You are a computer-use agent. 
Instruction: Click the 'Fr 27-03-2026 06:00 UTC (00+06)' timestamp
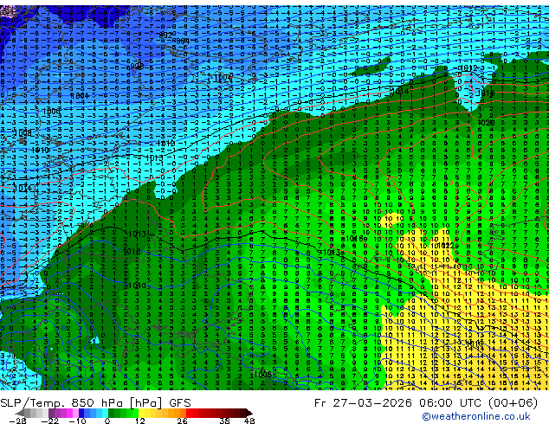pos(426,403)
